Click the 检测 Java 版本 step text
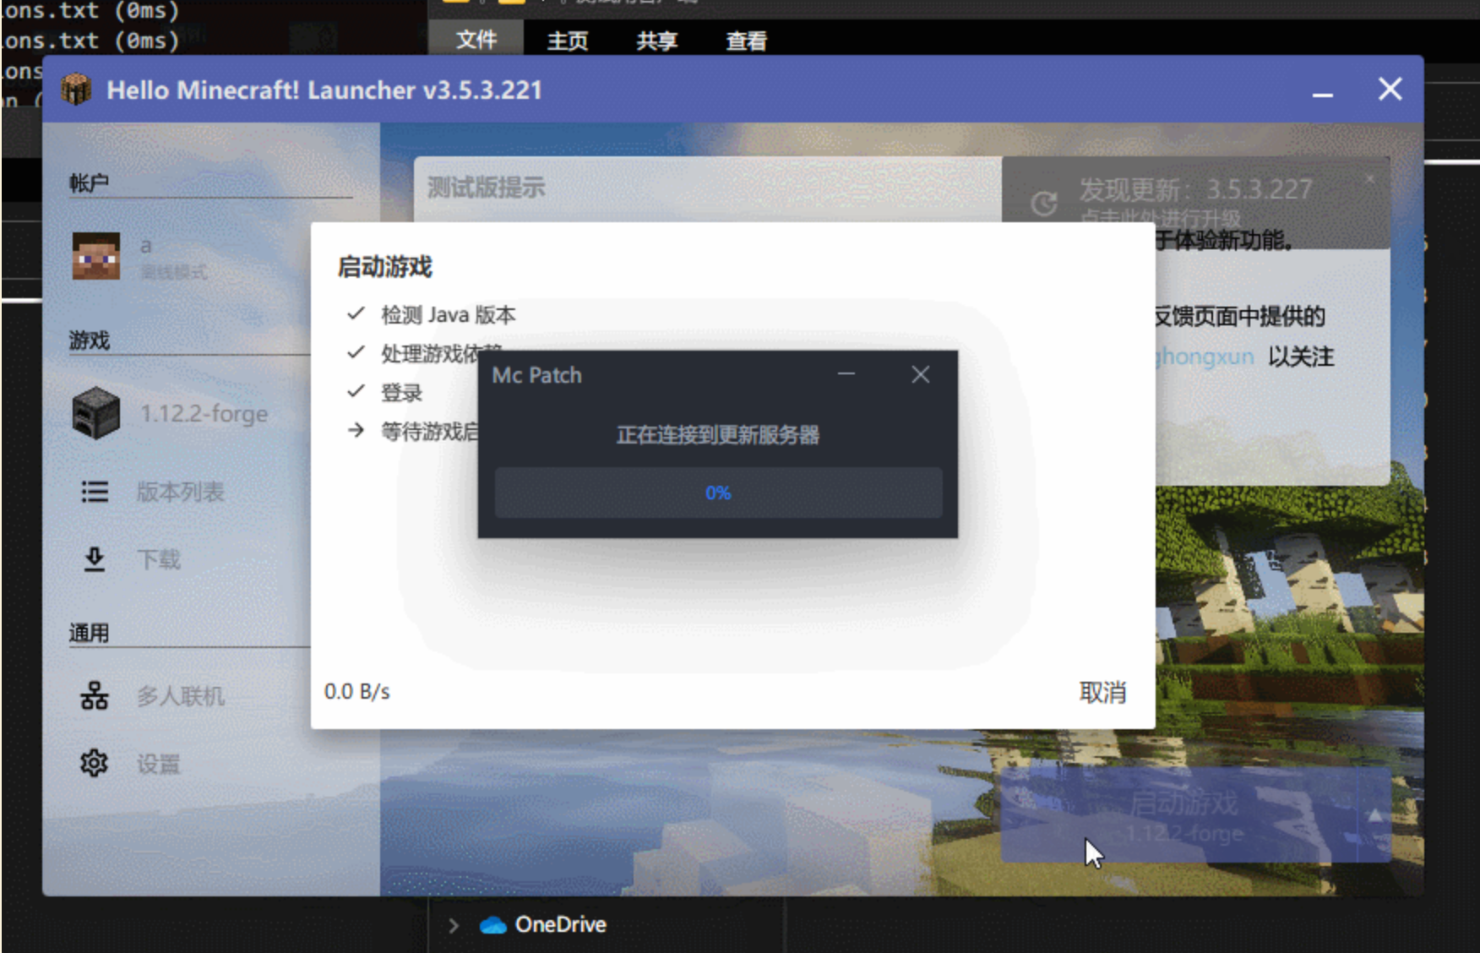The width and height of the screenshot is (1480, 953). [449, 315]
